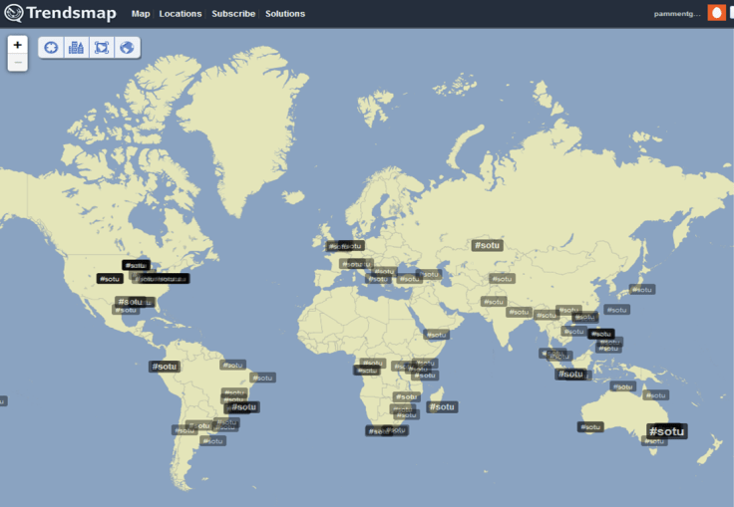
Task: Open the Locations menu
Action: 181,14
